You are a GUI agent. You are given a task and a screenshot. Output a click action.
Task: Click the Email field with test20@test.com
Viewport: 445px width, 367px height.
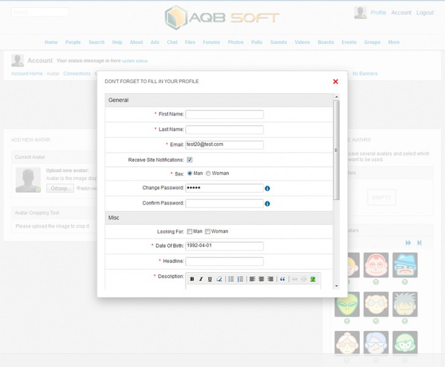click(224, 145)
